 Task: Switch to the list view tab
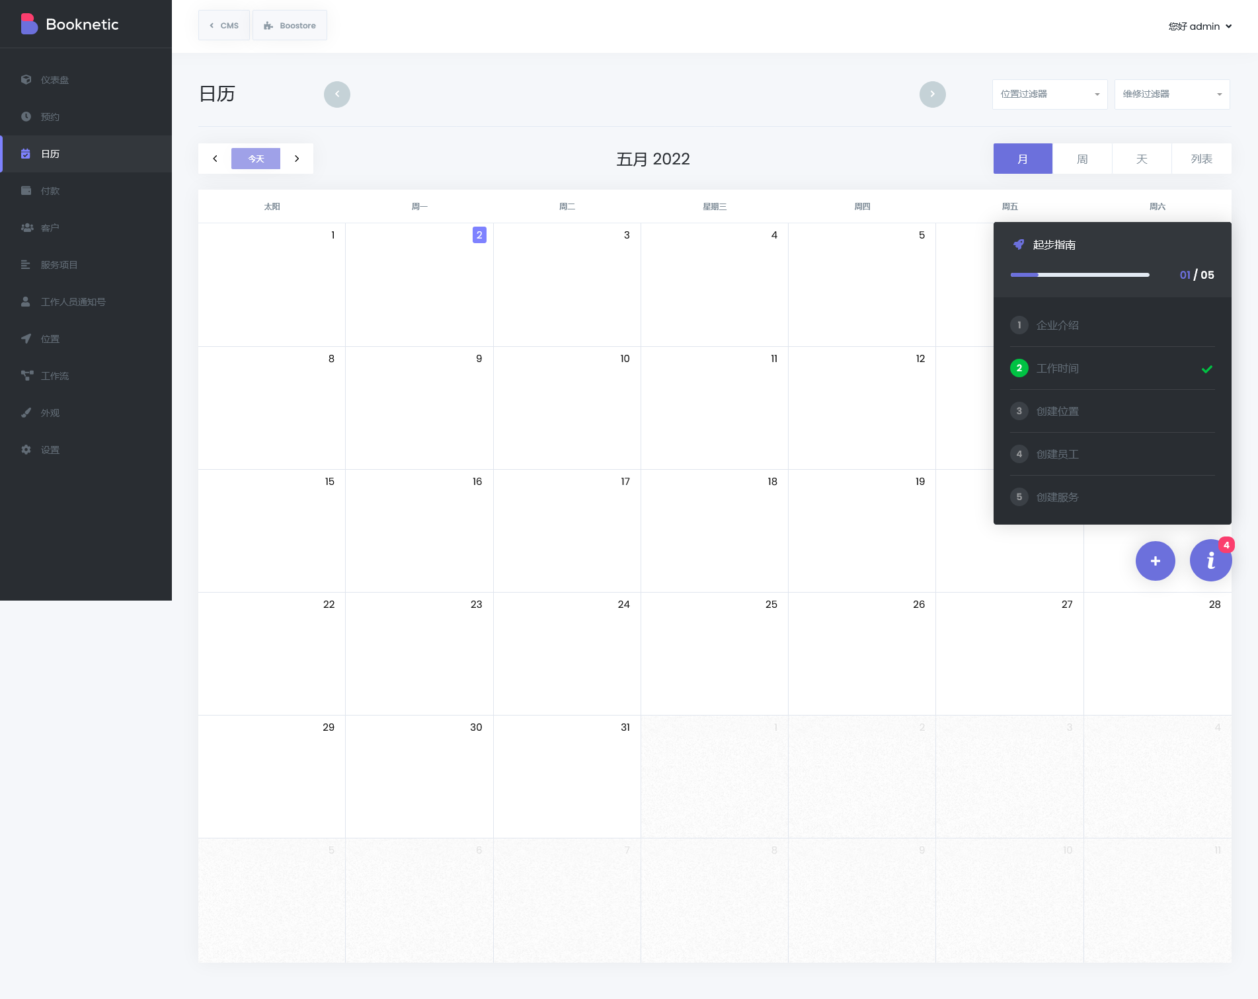point(1201,159)
